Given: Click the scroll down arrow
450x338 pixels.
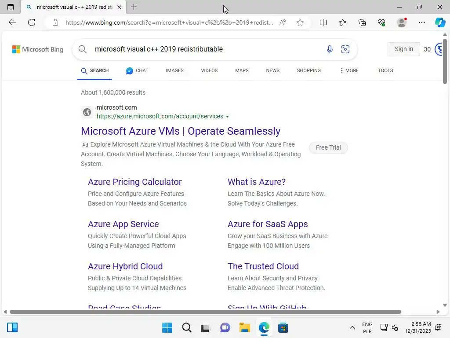Looking at the screenshot, I should (445, 305).
